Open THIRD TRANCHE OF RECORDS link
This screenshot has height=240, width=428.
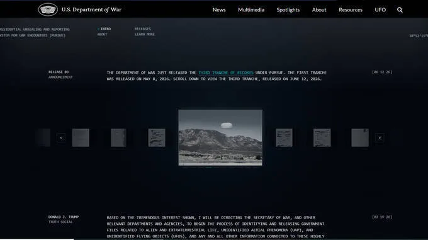pyautogui.click(x=226, y=72)
